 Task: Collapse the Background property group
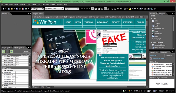point(3,70)
